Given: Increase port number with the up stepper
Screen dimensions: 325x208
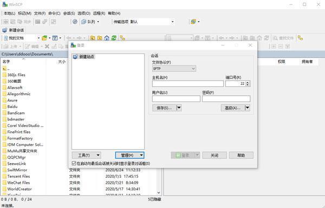Looking at the screenshot, I should (248, 82).
